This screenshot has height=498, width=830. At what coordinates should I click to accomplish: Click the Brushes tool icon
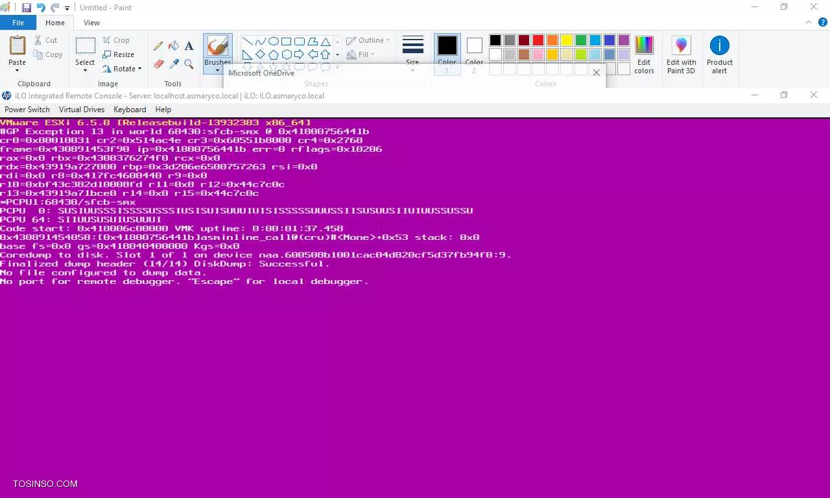point(217,45)
